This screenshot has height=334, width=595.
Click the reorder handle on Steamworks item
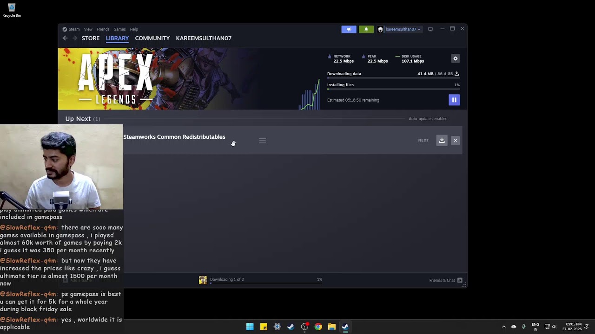(x=263, y=141)
